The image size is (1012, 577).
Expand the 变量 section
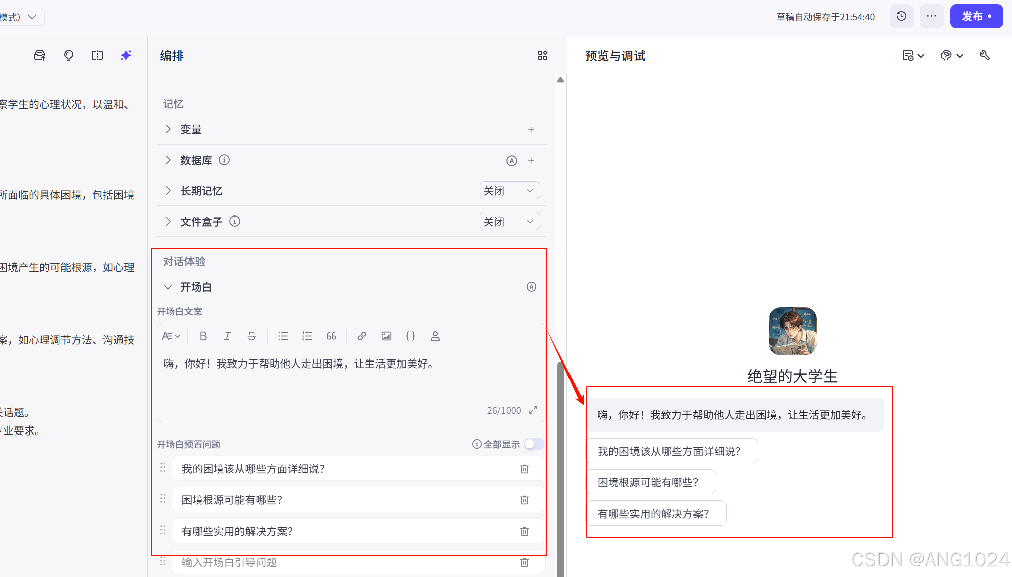click(168, 129)
